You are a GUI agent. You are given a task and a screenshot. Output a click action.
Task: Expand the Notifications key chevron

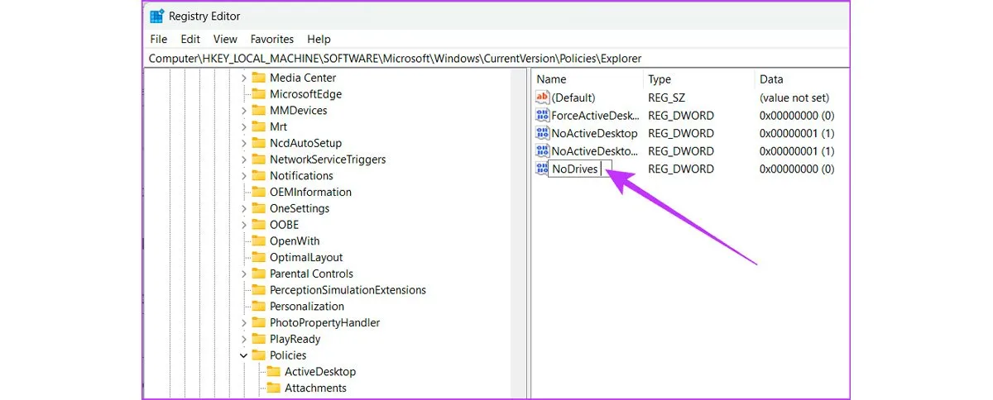243,176
